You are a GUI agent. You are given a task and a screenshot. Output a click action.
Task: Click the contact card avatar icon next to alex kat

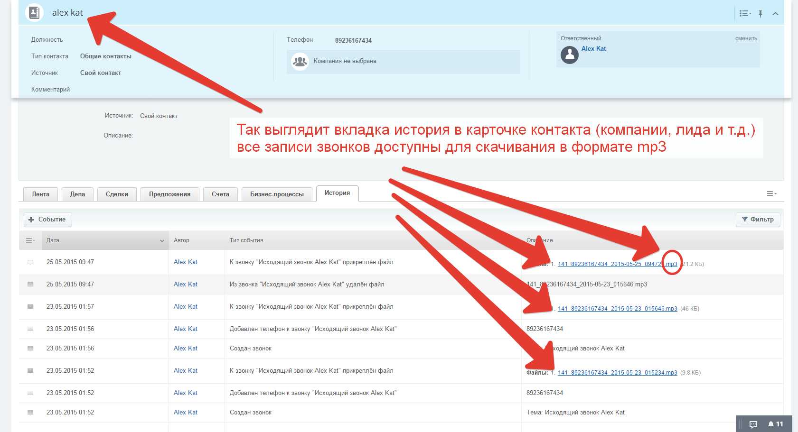(34, 13)
